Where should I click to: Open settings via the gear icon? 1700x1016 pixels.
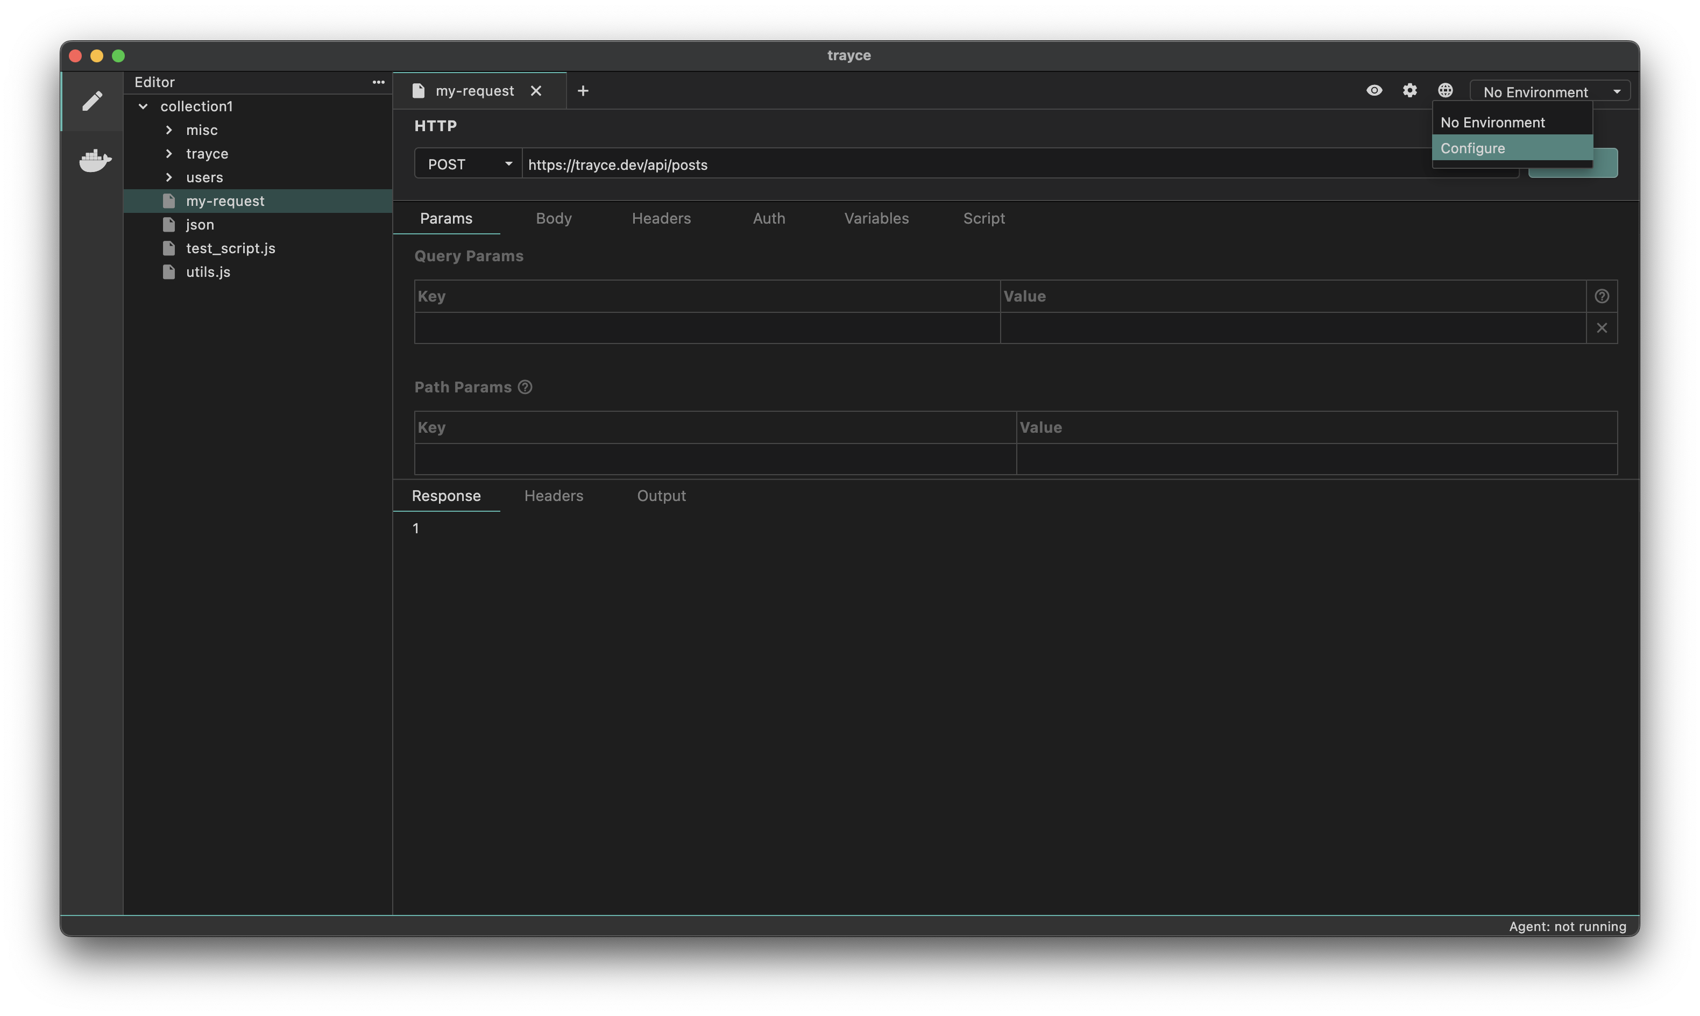coord(1409,90)
